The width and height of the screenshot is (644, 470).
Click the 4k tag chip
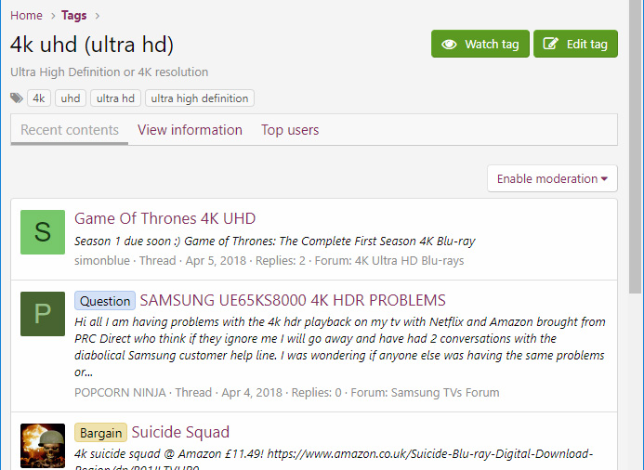39,98
